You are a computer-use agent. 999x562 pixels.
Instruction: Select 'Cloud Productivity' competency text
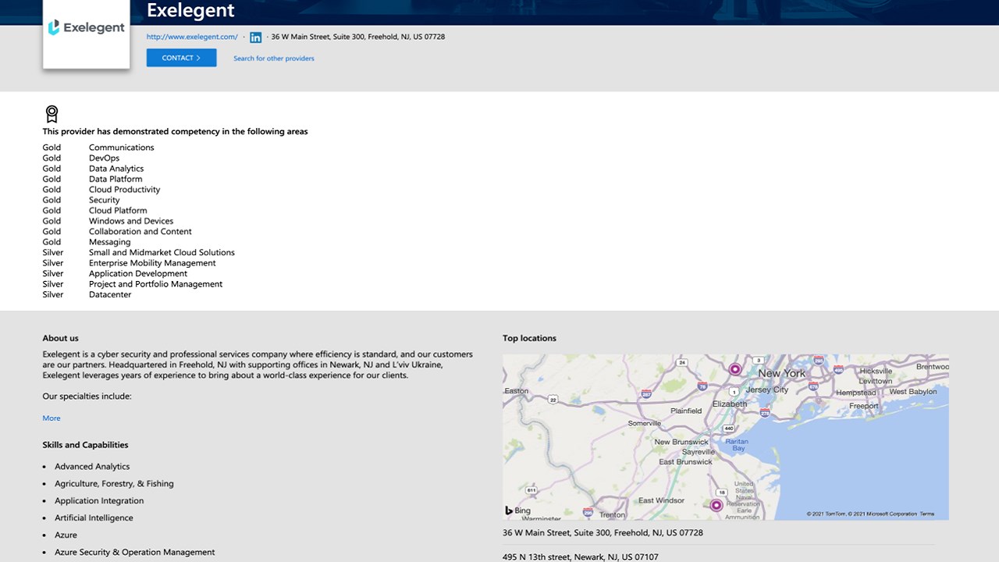coord(124,190)
